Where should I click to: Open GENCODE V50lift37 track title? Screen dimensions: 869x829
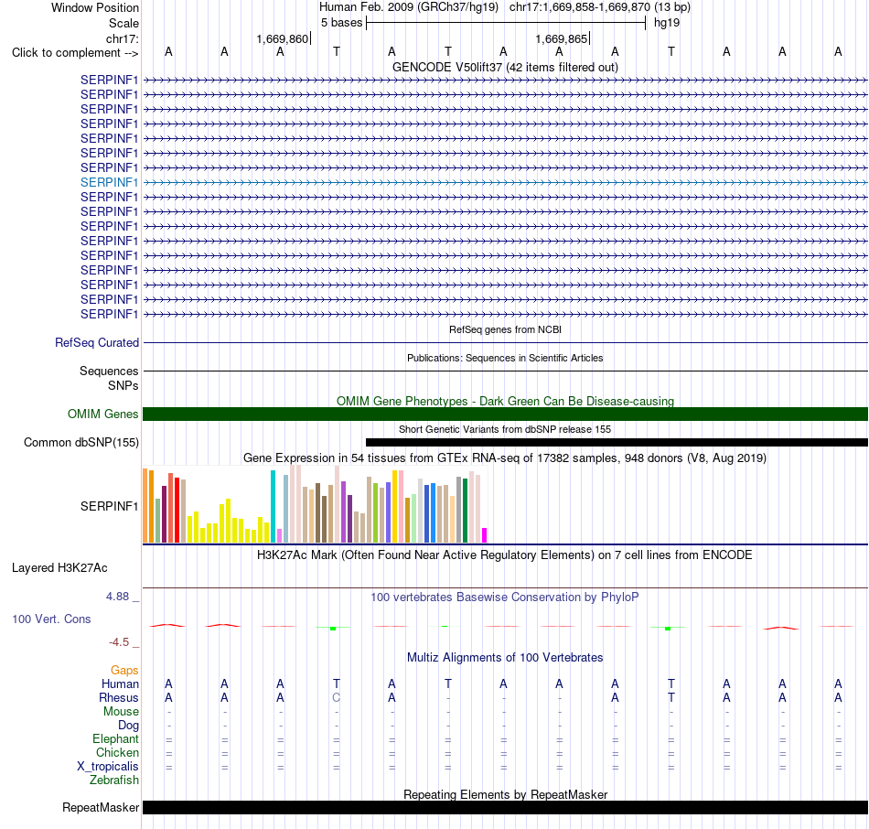click(x=505, y=67)
